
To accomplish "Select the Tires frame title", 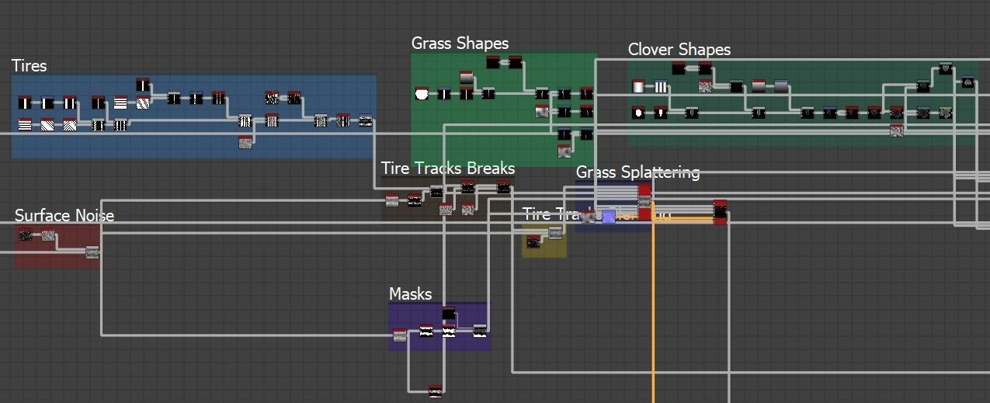I will [29, 66].
